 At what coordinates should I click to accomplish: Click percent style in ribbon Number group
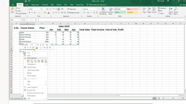click(88, 12)
